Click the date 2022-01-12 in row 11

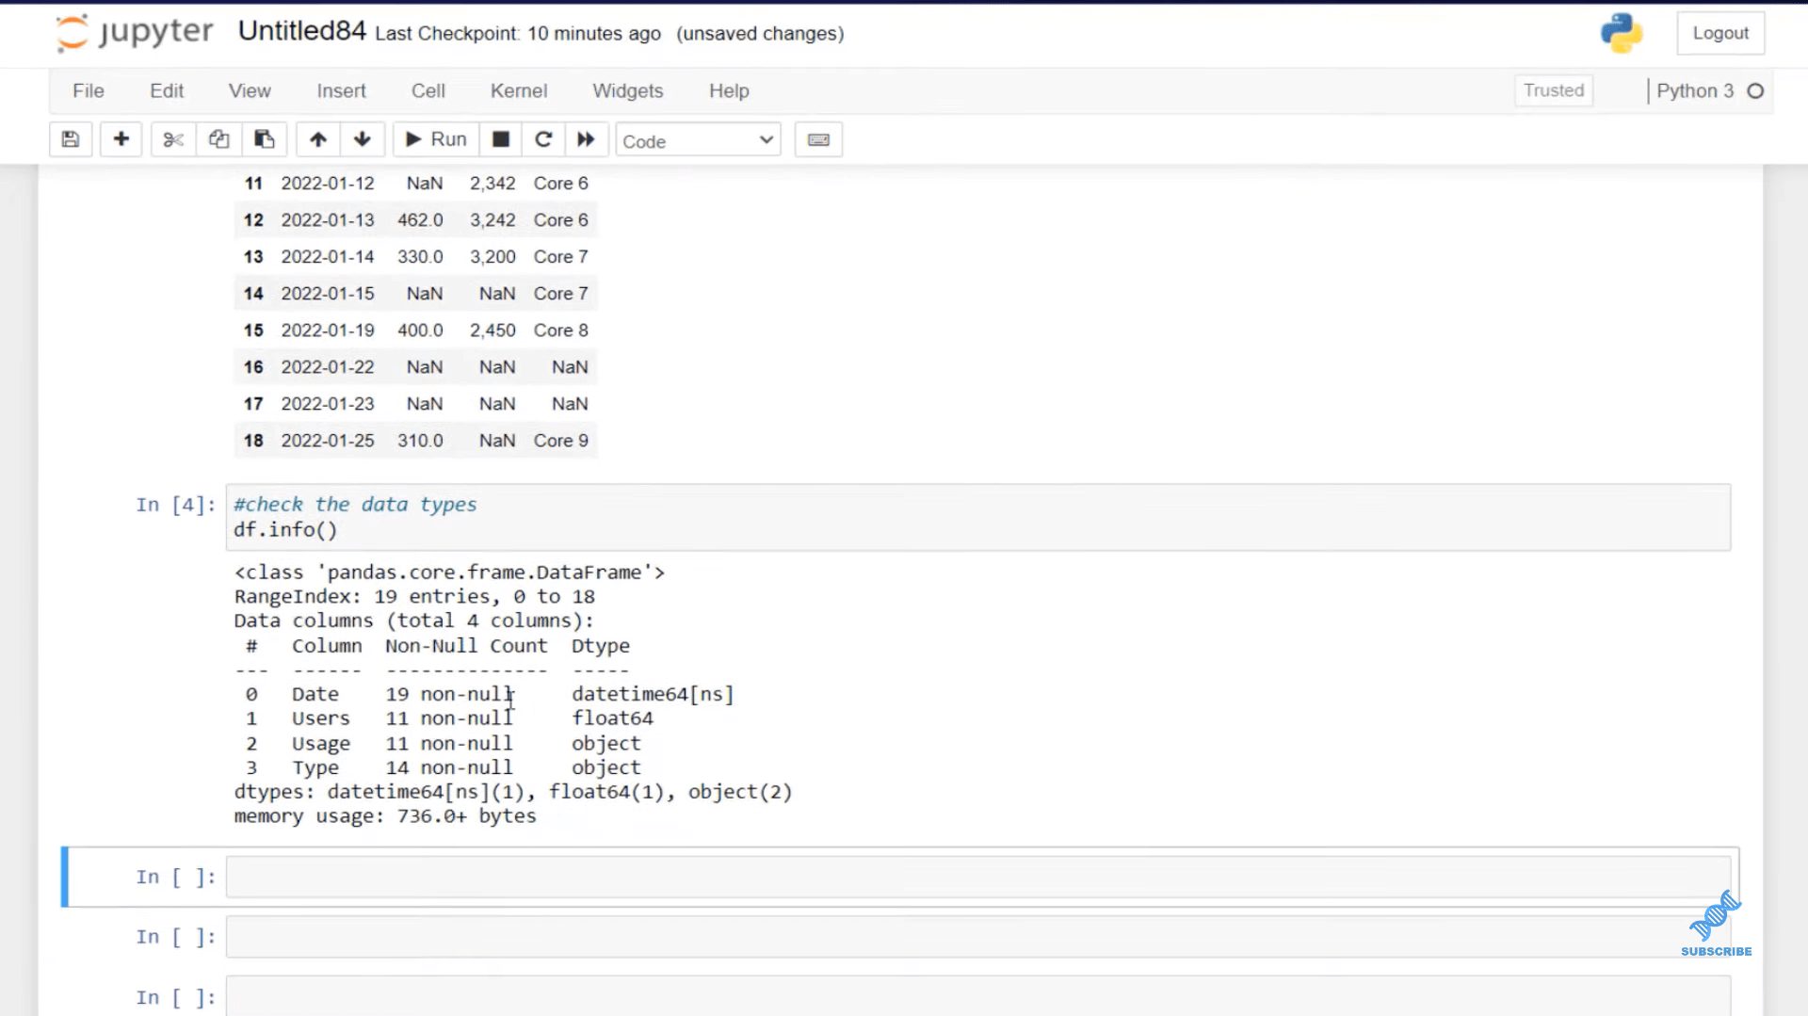(x=328, y=184)
